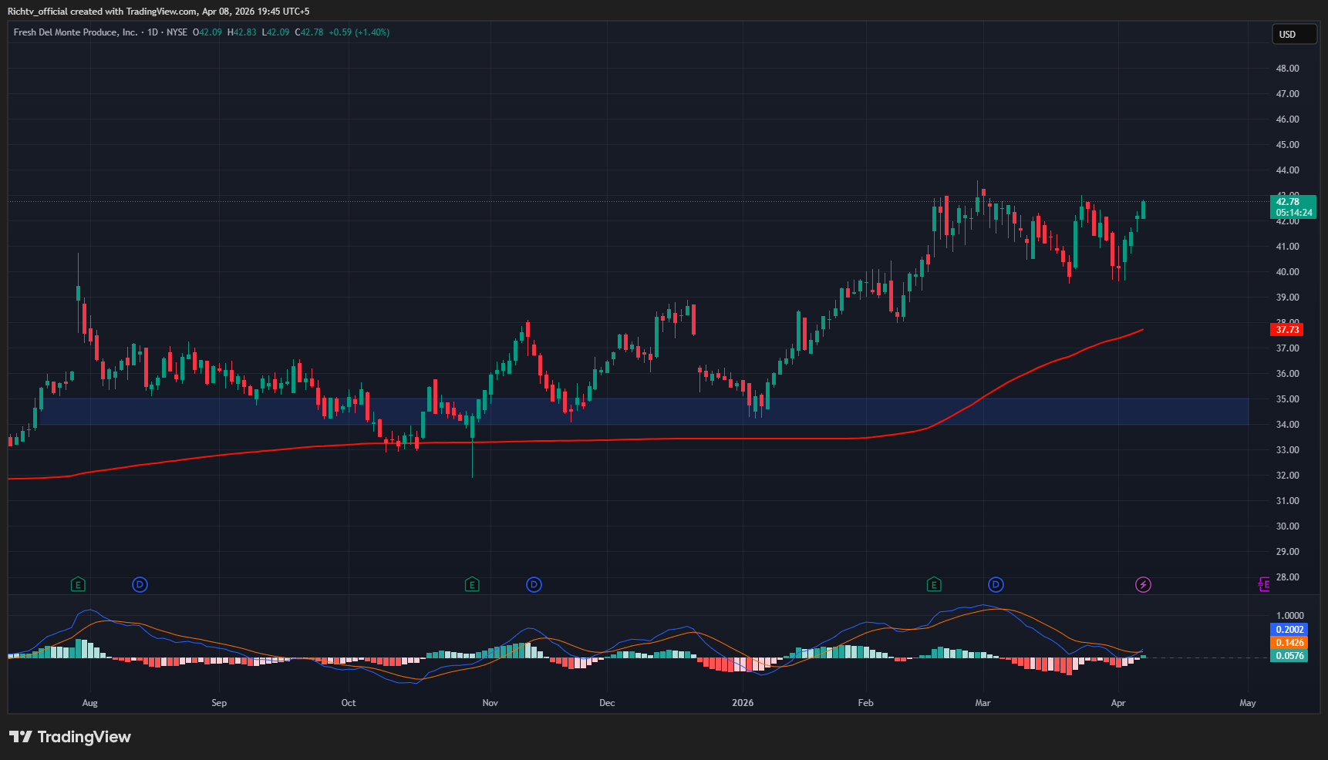Click the earnings marker just before Aug
This screenshot has height=760, width=1328.
pos(78,585)
